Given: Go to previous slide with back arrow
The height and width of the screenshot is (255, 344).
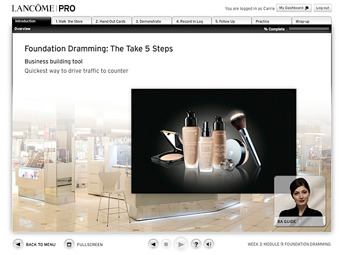Looking at the screenshot, I should click(x=153, y=244).
